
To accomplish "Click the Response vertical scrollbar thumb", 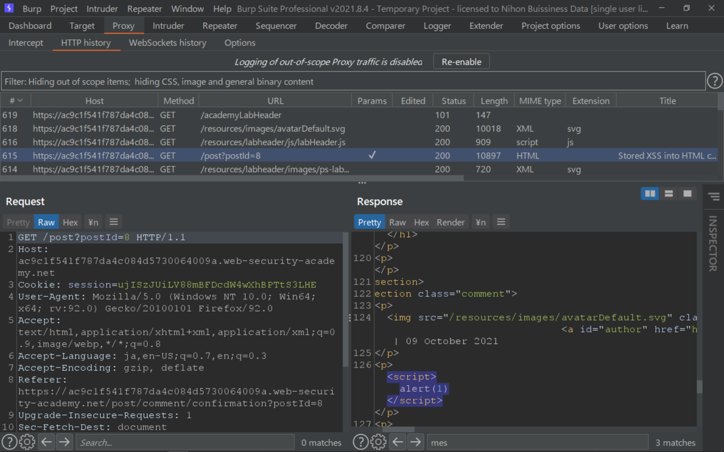I will [x=700, y=386].
